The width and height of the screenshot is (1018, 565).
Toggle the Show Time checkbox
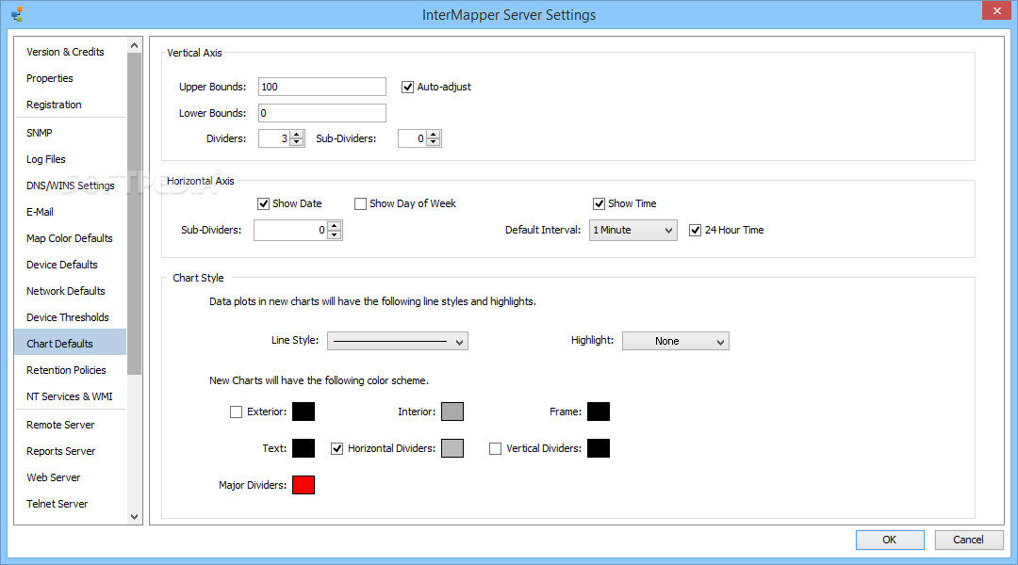599,203
